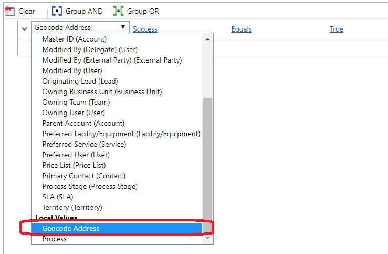Choose Price List (Price List)
Viewport: 388px width, 254px height.
[x=74, y=165]
